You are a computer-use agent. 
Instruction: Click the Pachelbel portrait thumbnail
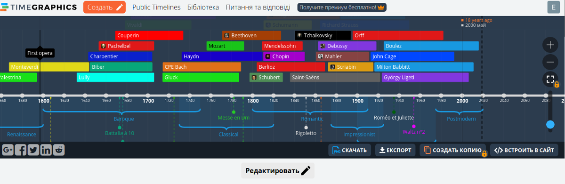(x=103, y=46)
